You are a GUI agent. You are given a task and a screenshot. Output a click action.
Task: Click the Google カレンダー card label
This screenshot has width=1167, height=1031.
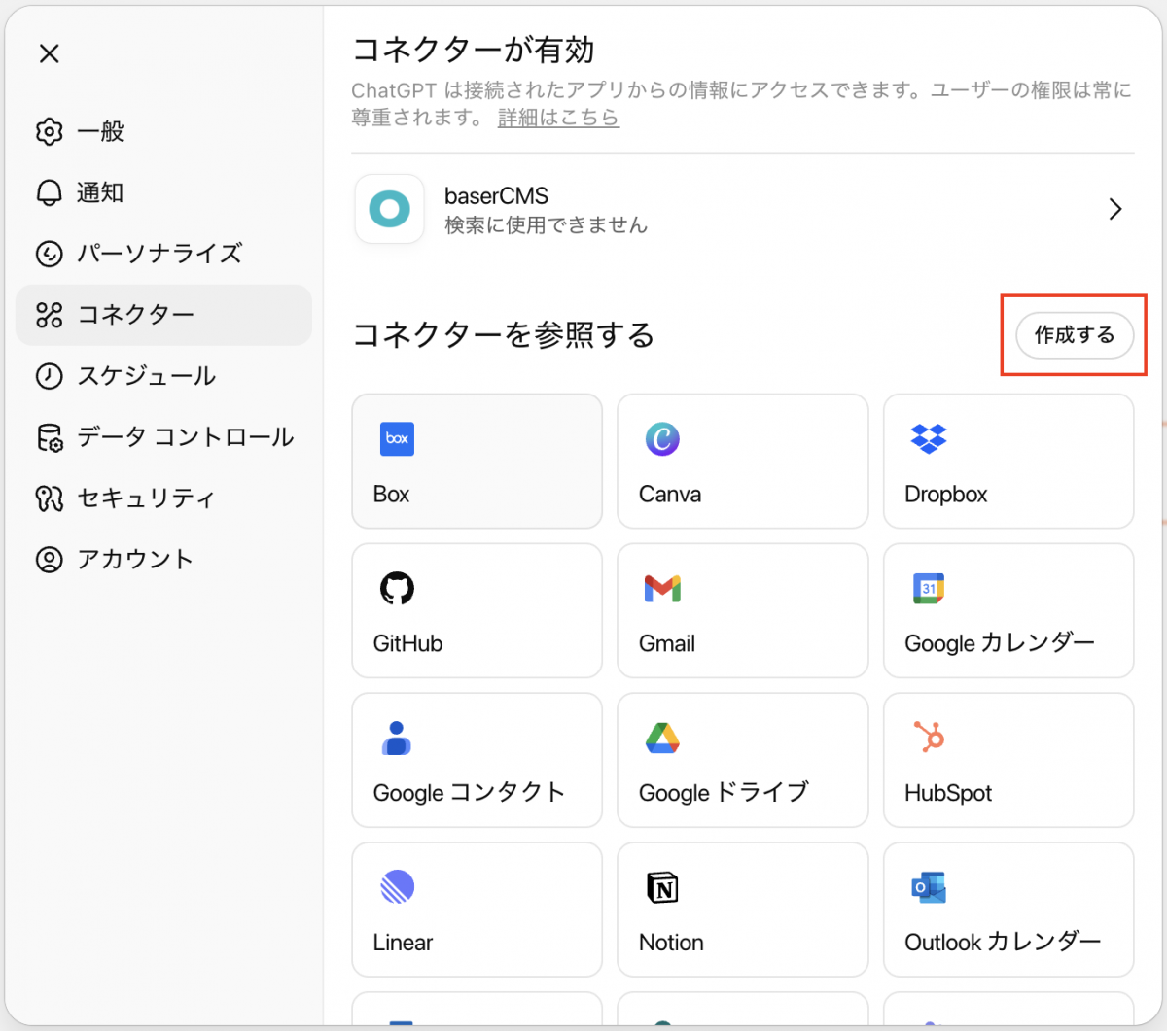(x=1000, y=643)
